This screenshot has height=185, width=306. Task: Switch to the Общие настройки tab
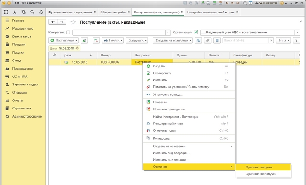113,12
